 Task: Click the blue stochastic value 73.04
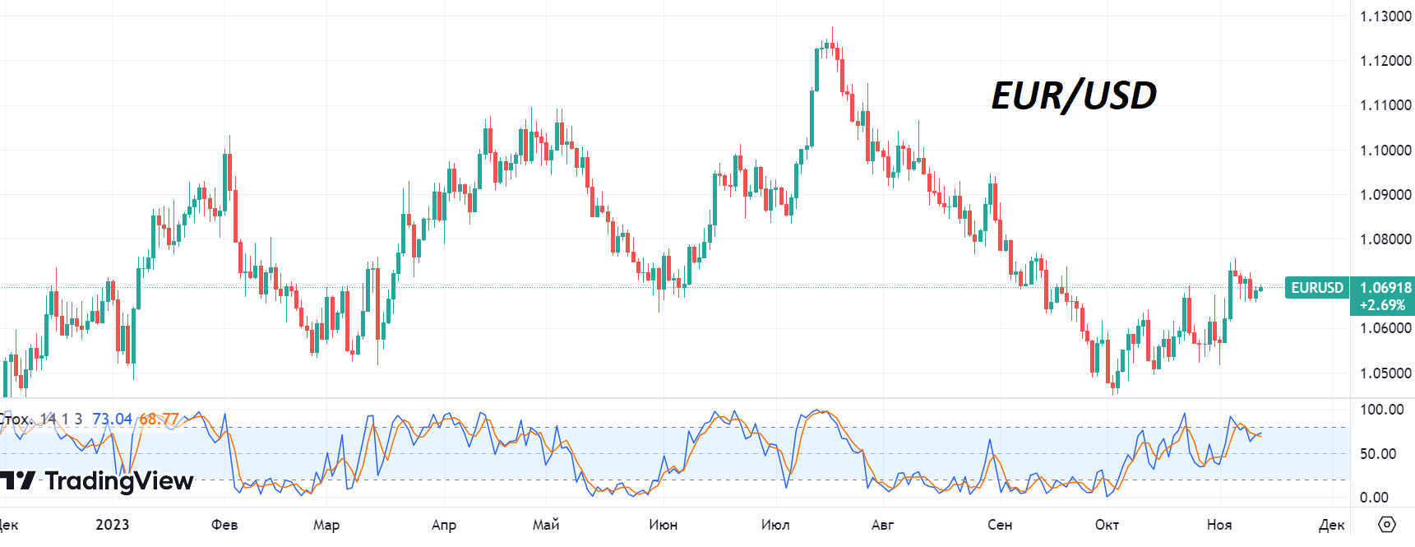[112, 419]
